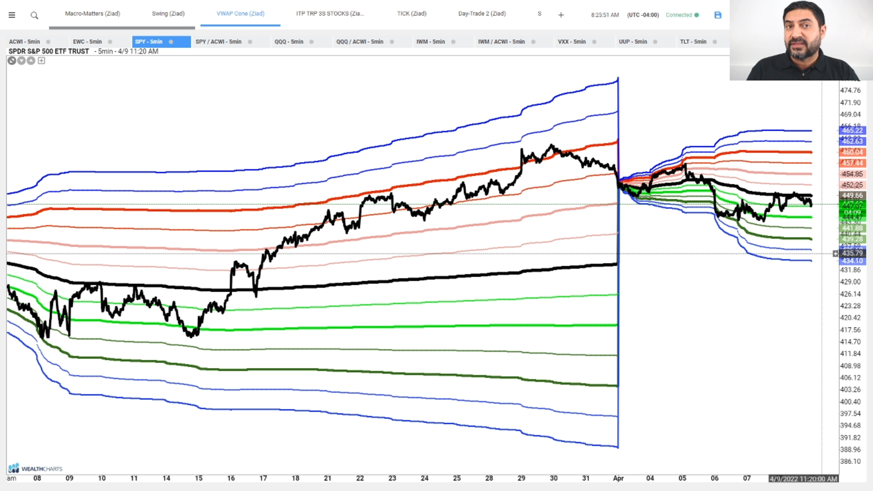
Task: Select the VWAP Cone (Ziad) tab
Action: click(x=241, y=14)
